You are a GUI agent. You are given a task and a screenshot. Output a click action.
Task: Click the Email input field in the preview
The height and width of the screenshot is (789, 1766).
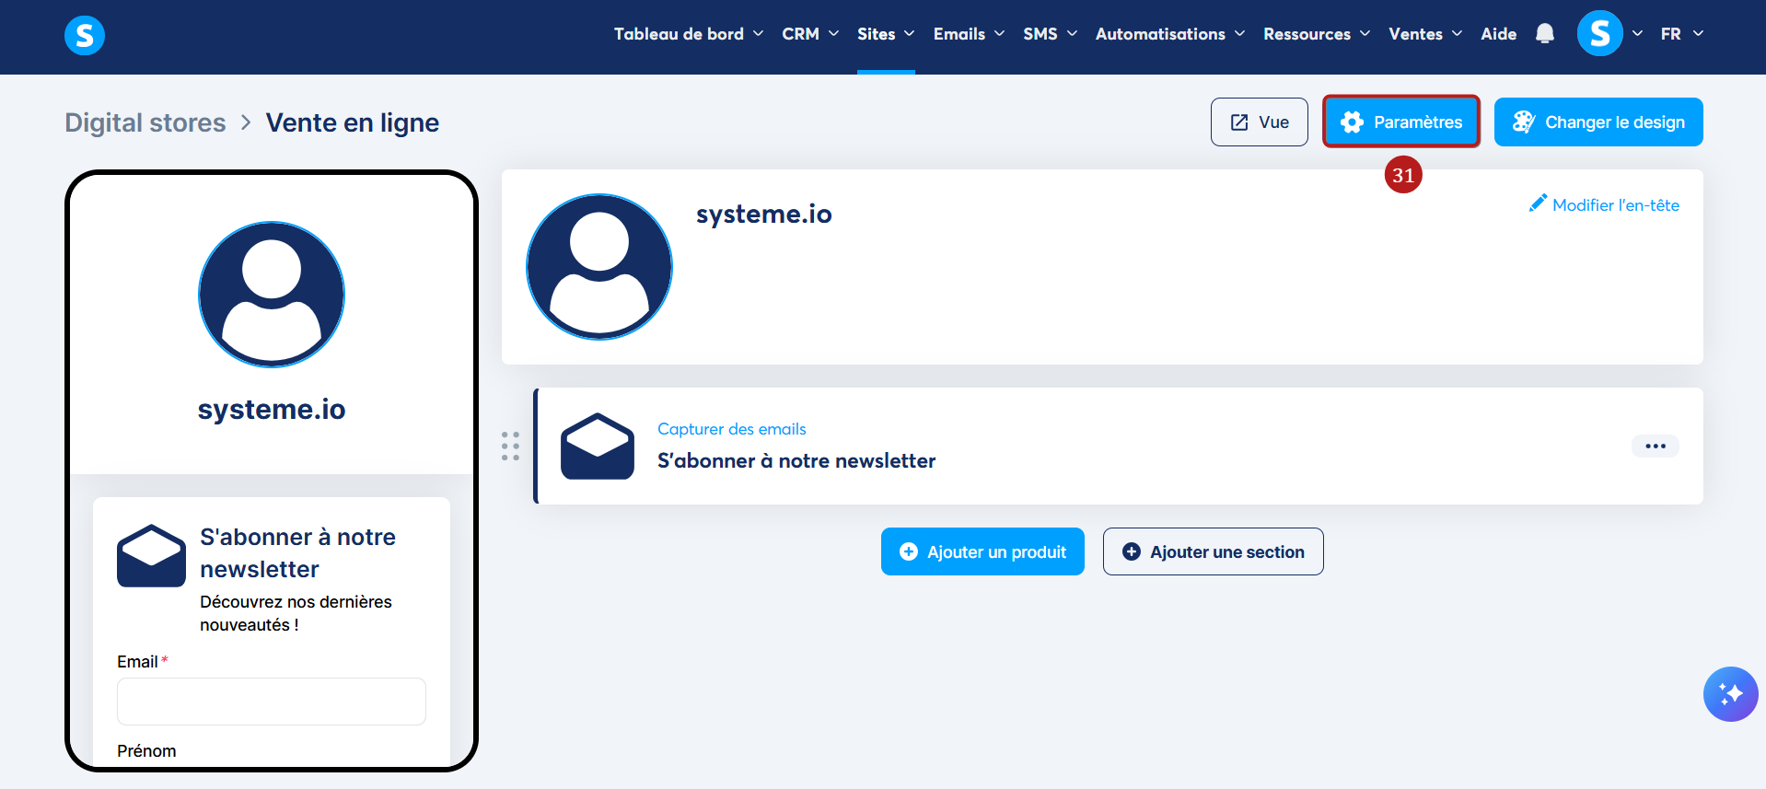272,702
